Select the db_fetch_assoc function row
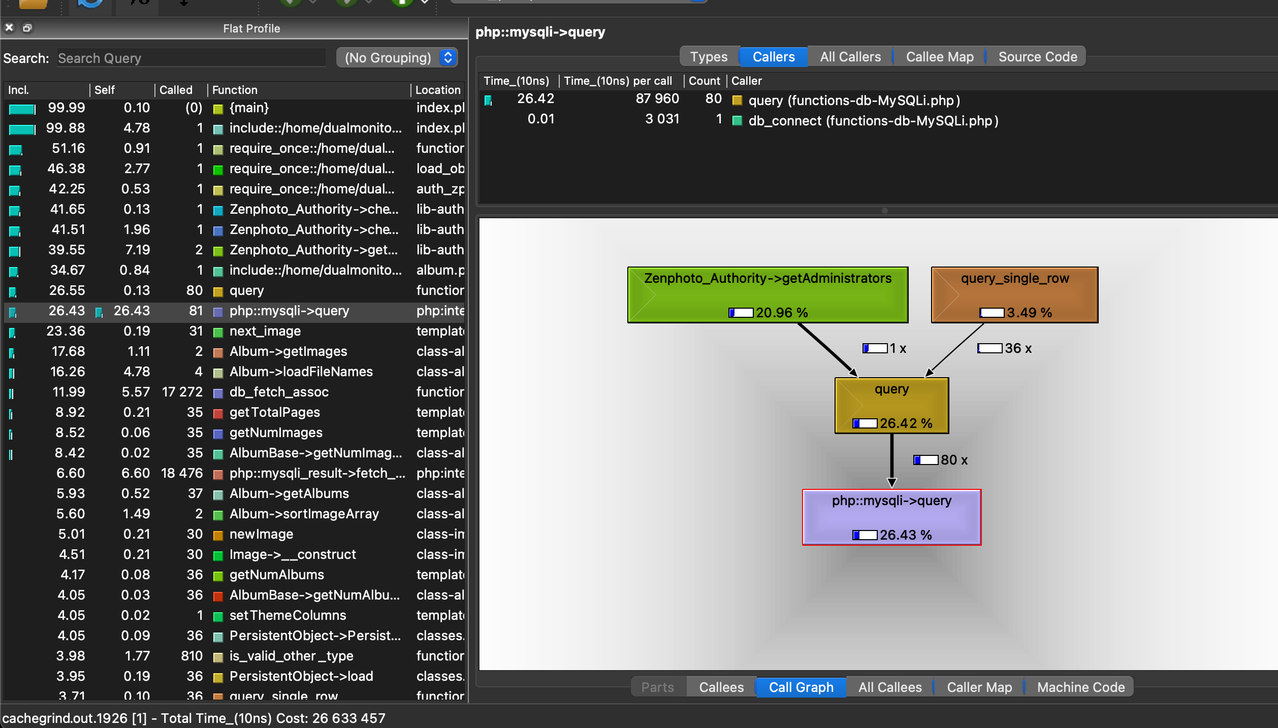Viewport: 1278px width, 728px height. tap(279, 392)
